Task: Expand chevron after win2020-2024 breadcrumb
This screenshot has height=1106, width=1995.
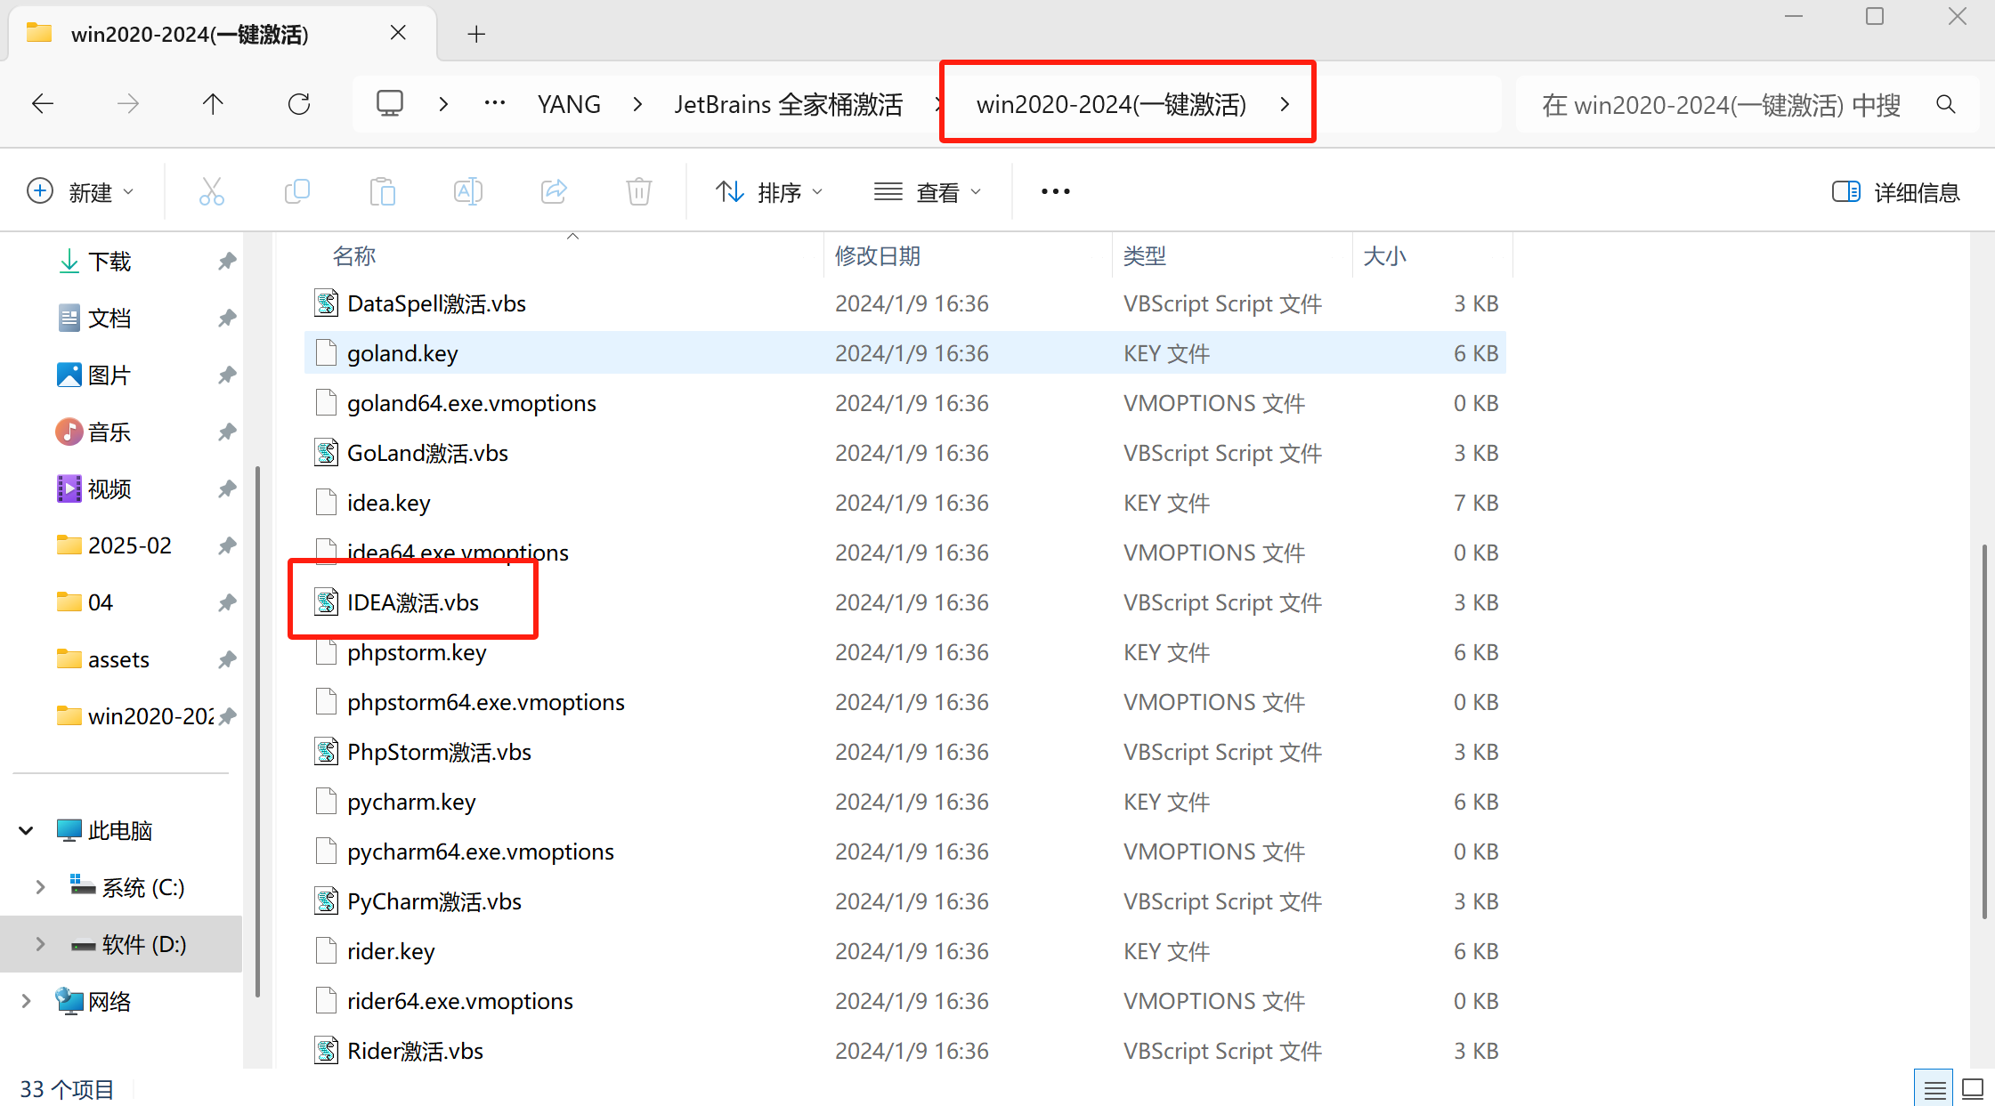Action: tap(1285, 104)
